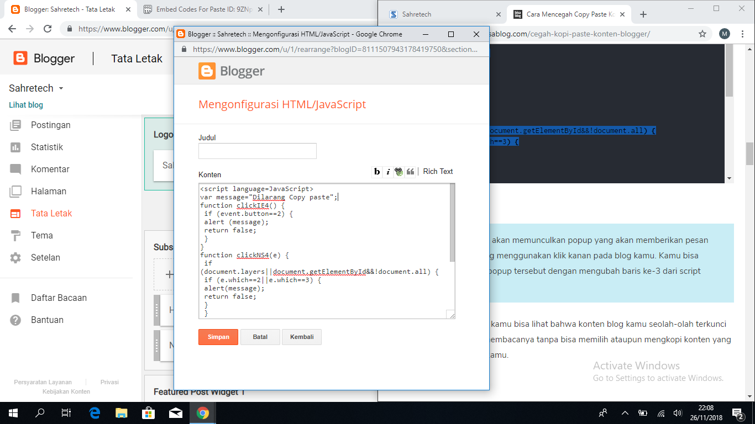Viewport: 755px width, 424px height.
Task: Open the Statistik panel
Action: [47, 147]
